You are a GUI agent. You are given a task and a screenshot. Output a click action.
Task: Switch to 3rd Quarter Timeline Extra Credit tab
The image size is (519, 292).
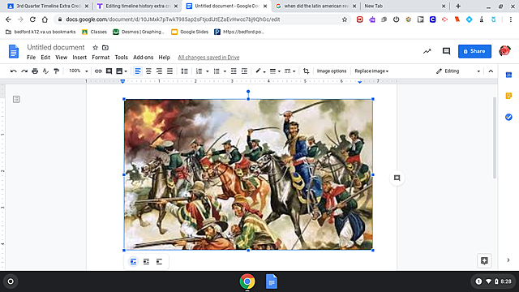(48, 6)
